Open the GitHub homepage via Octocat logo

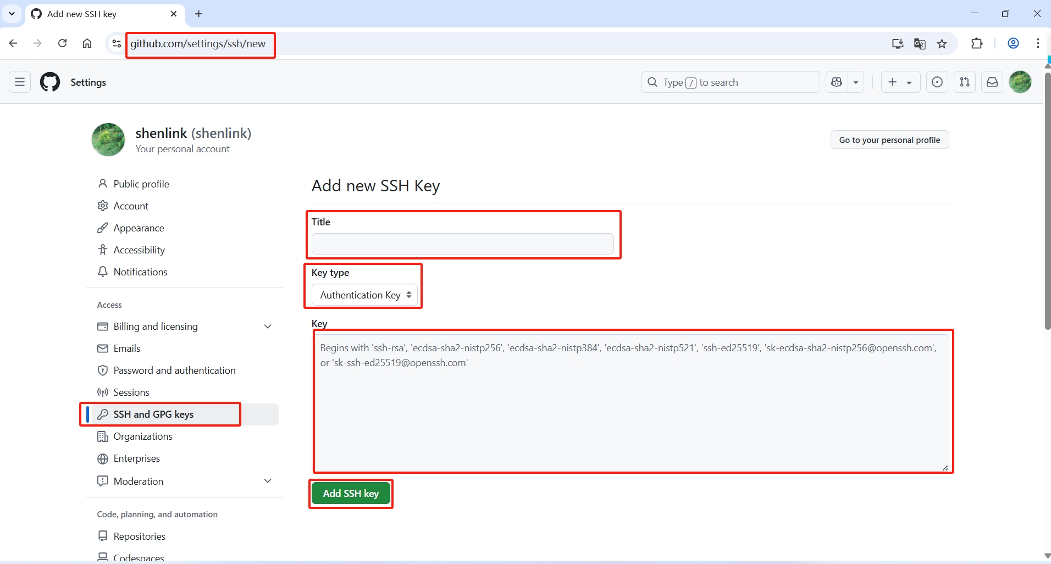(x=50, y=82)
